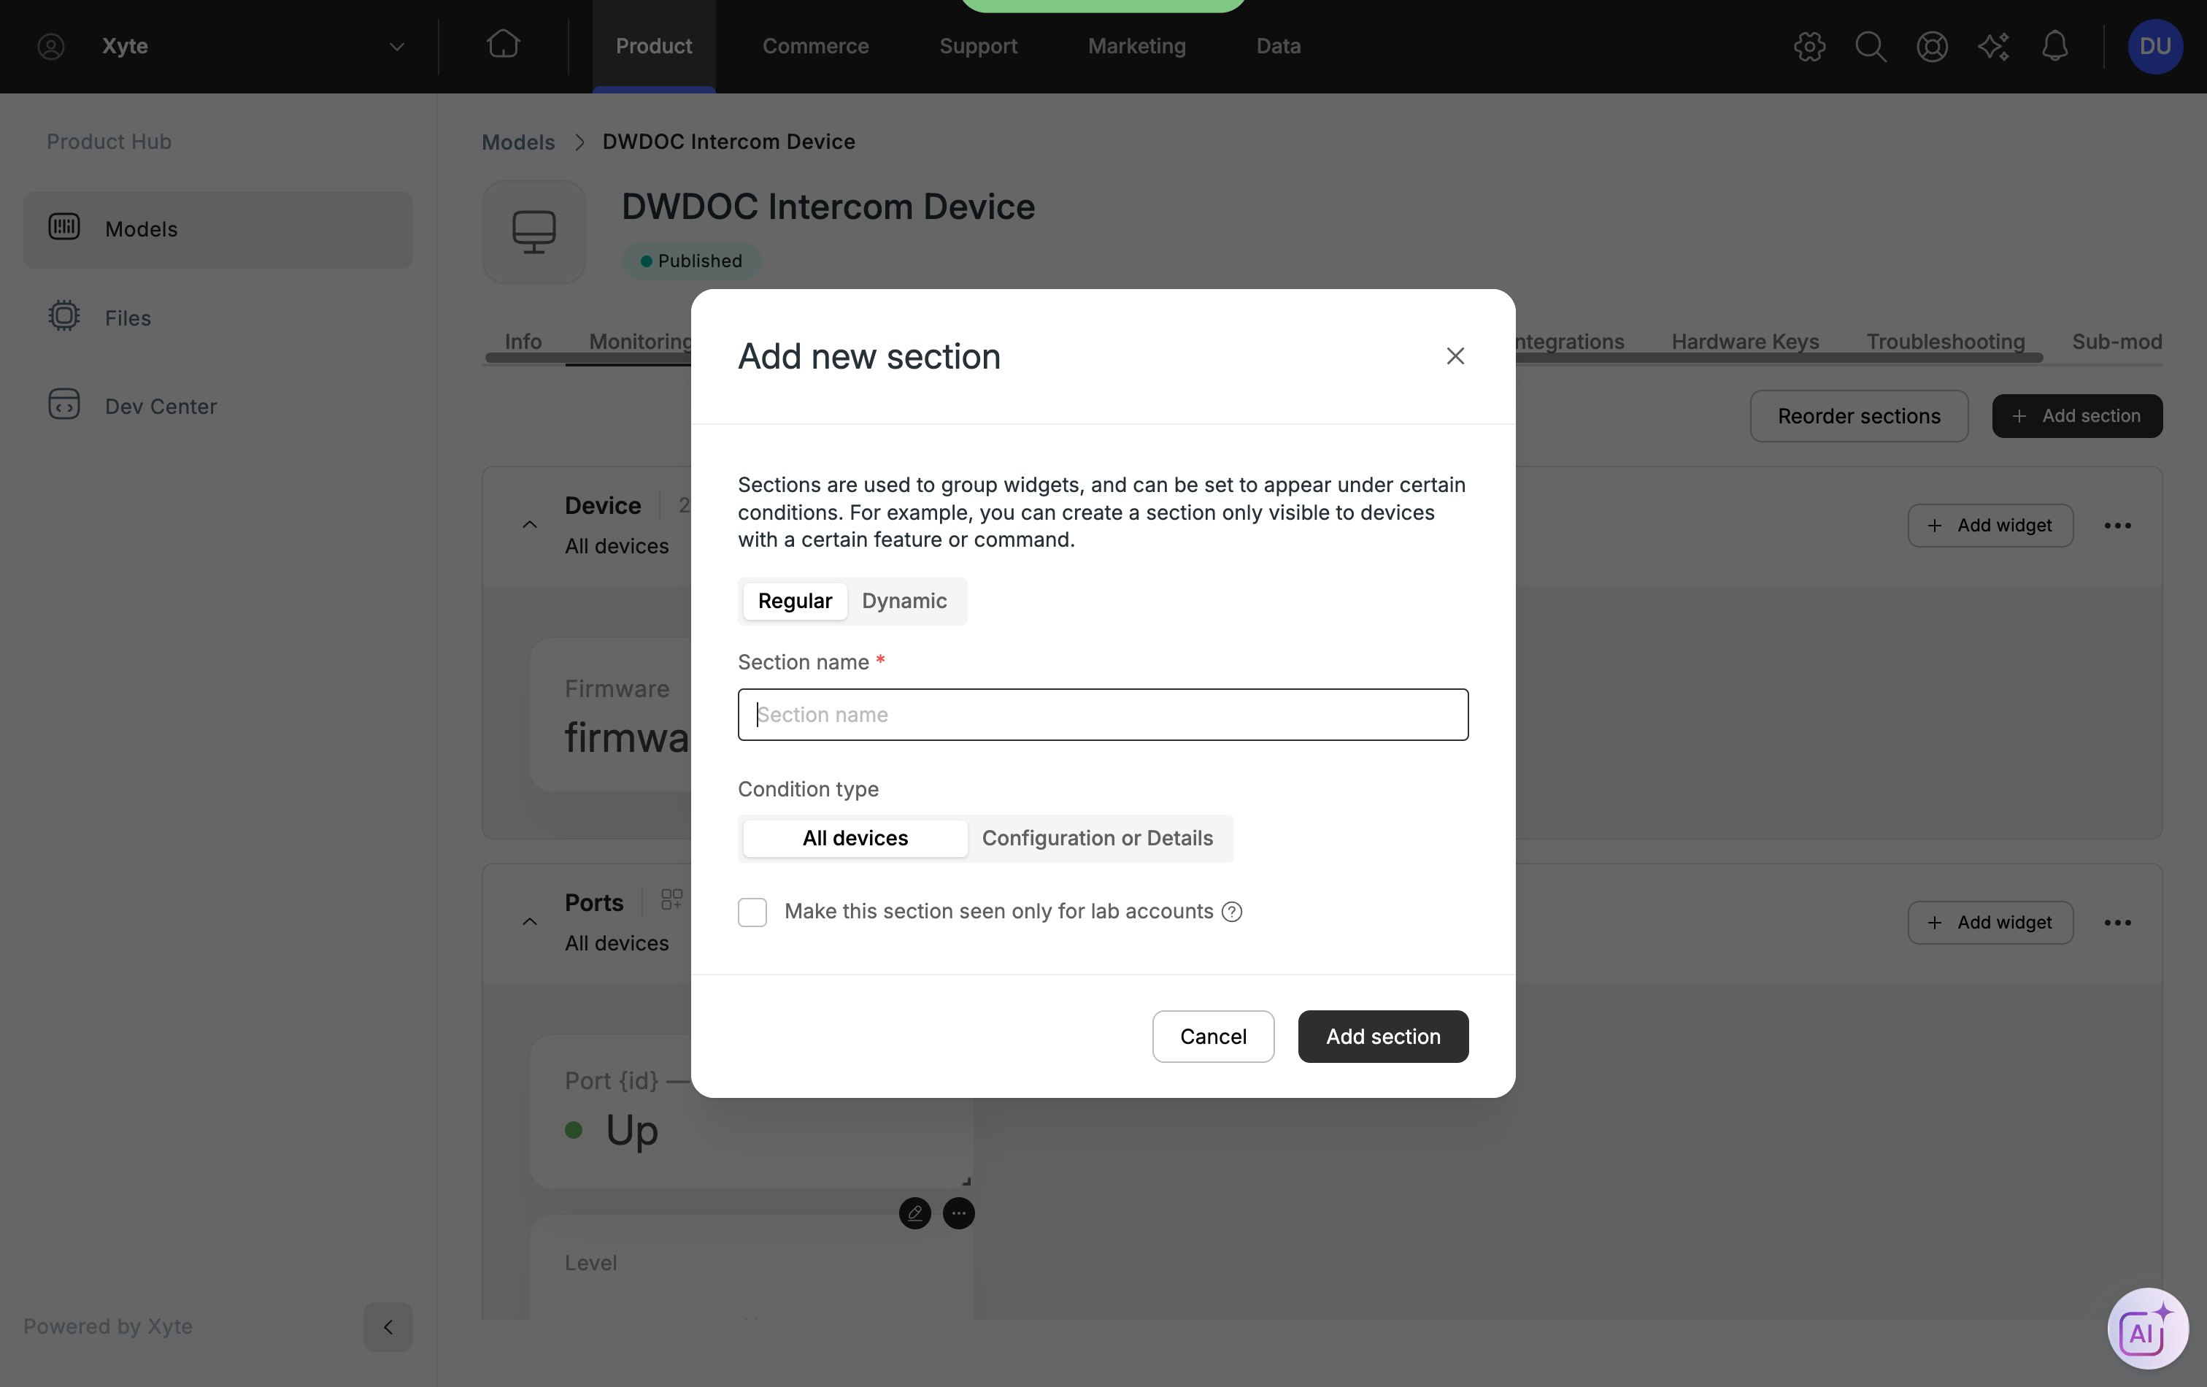This screenshot has height=1387, width=2207.
Task: Collapse the left sidebar arrow
Action: pyautogui.click(x=388, y=1326)
